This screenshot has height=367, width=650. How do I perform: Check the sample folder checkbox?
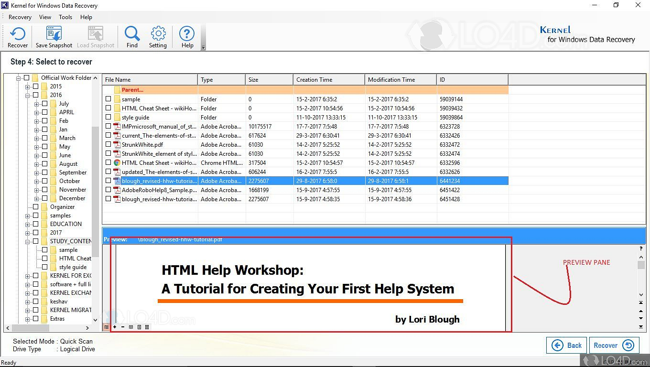108,99
